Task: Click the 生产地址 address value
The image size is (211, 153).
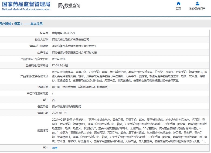Action: [74, 52]
